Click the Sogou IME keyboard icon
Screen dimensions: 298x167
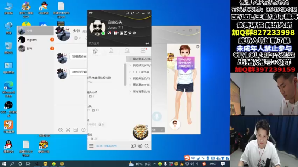(213, 158)
